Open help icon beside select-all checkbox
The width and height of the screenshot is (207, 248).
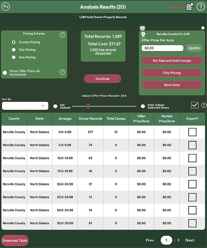204,105
